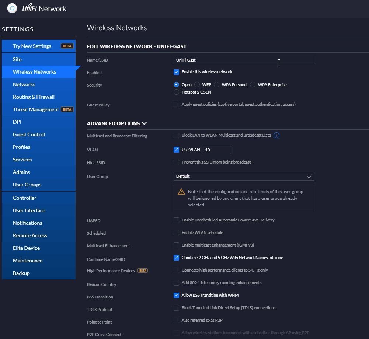Enable Apply guest policies checkbox
This screenshot has height=339, width=369.
(x=176, y=104)
